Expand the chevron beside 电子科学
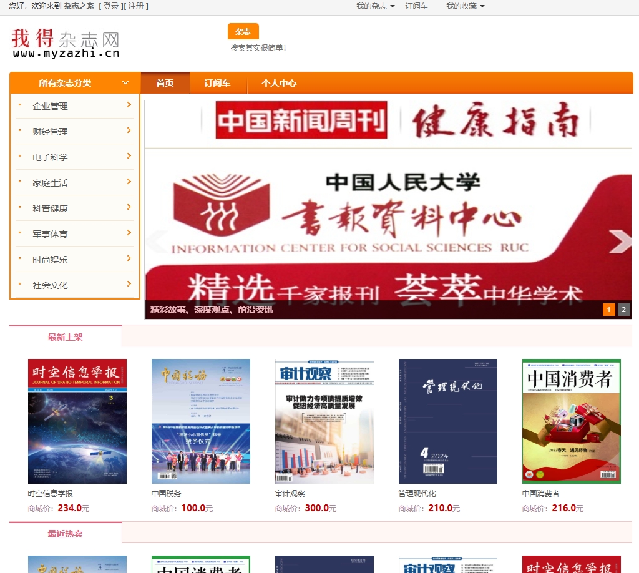639x573 pixels. click(x=129, y=156)
